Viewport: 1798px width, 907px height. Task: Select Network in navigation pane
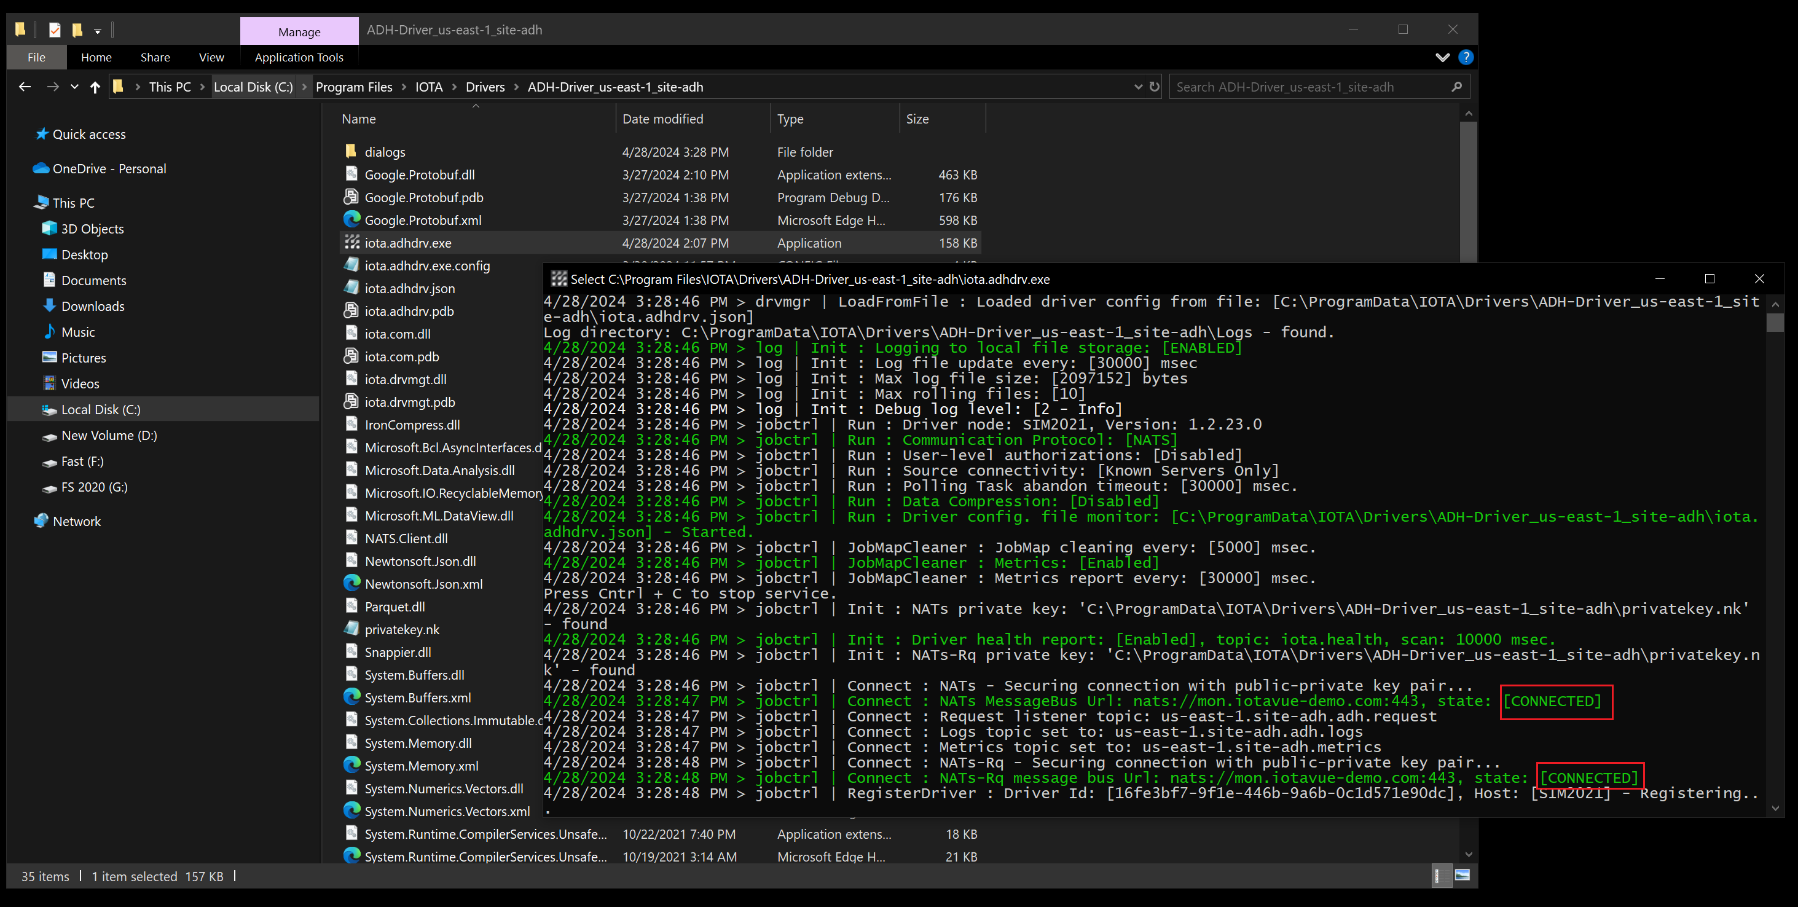coord(77,521)
